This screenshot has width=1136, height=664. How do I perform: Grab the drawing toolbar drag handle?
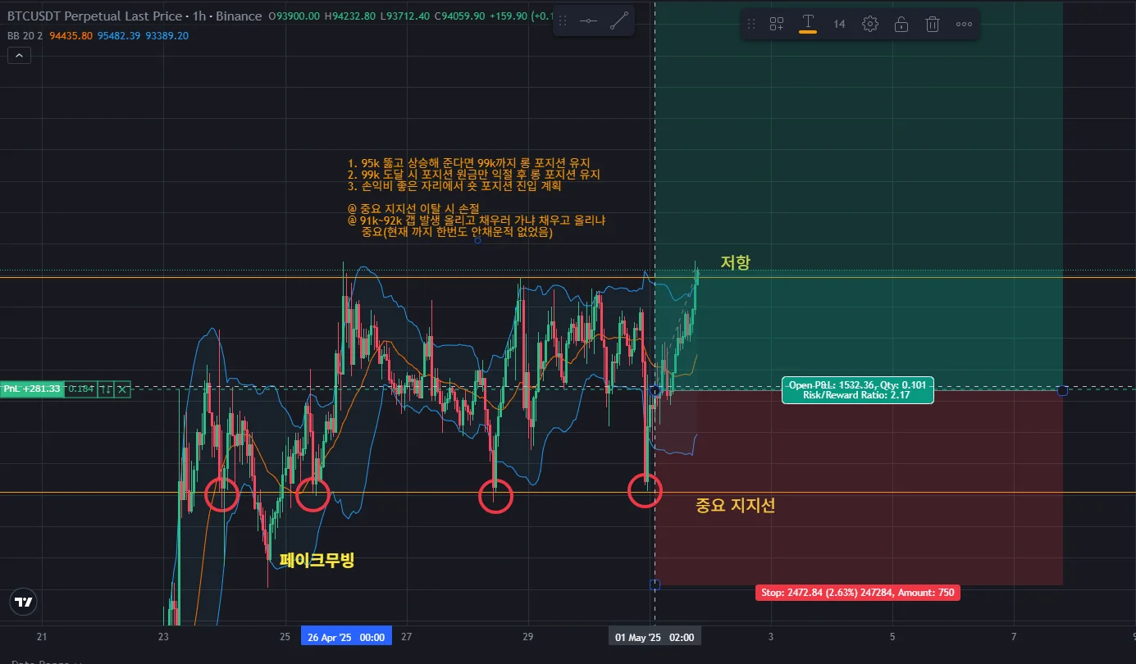pyautogui.click(x=752, y=24)
